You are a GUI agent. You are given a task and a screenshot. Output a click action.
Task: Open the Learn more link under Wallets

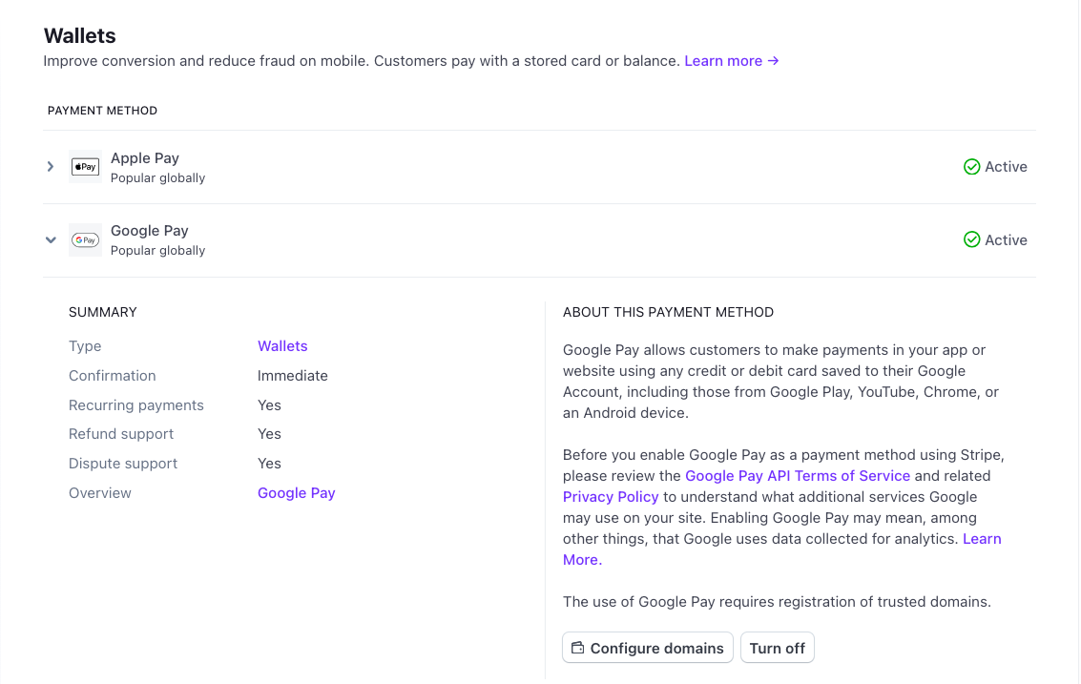731,61
